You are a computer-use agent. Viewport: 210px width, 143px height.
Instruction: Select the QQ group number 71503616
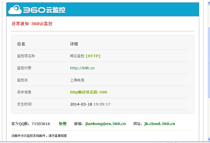click(x=41, y=124)
